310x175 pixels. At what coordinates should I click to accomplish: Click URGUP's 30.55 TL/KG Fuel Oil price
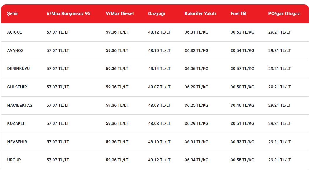(x=242, y=160)
